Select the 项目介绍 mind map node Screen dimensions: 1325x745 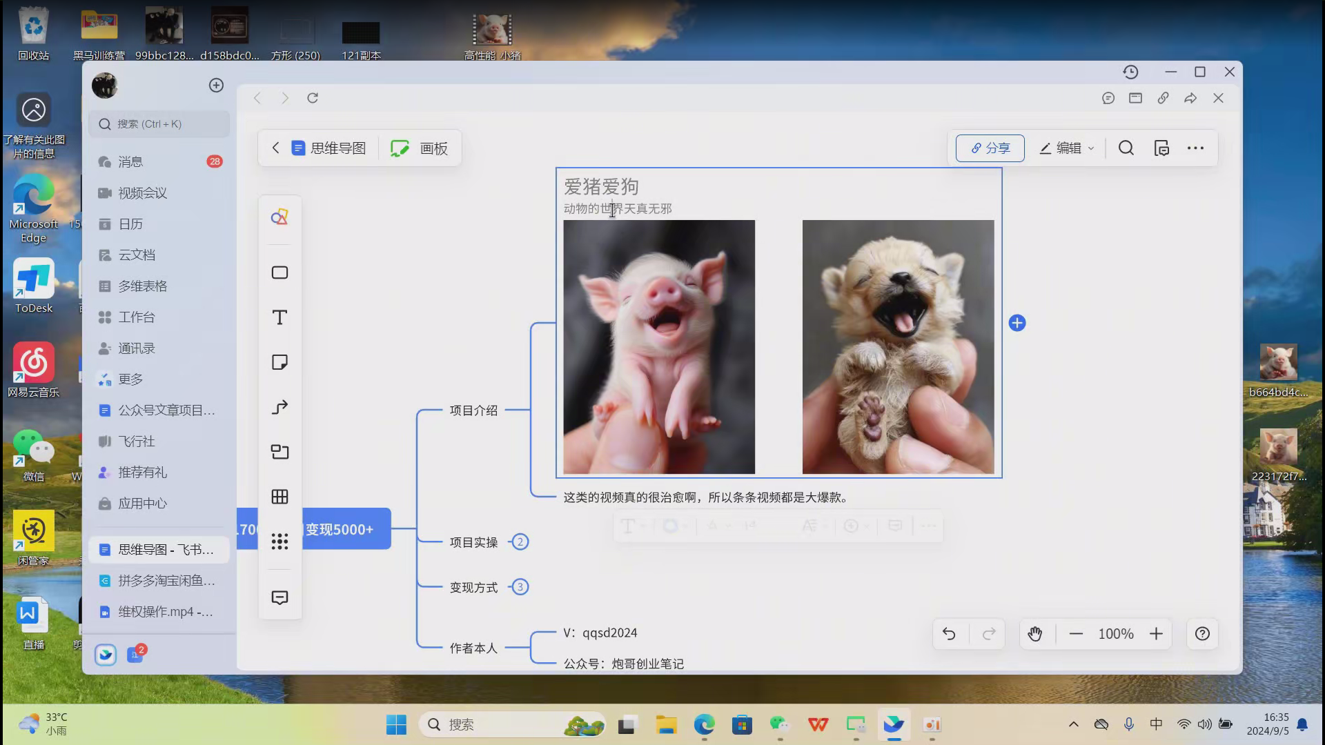[473, 410]
